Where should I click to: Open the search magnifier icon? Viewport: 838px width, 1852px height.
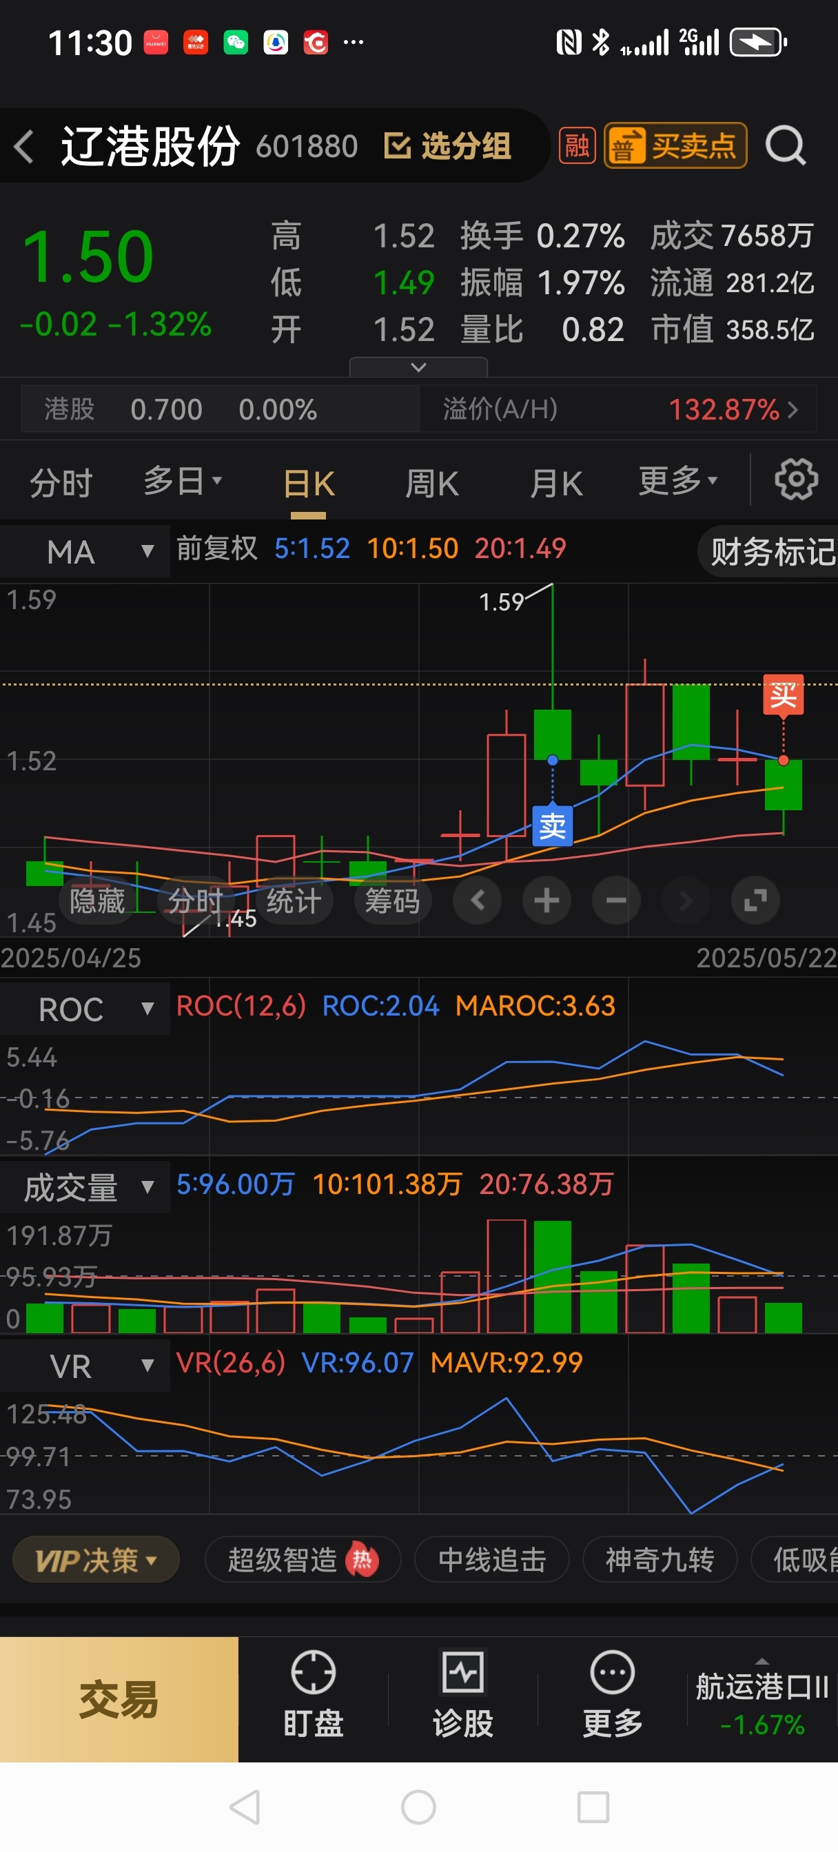(x=785, y=146)
